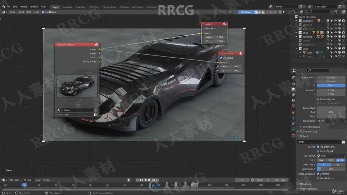Select the Scene properties tab icon
347x195 pixels.
pos(293,100)
